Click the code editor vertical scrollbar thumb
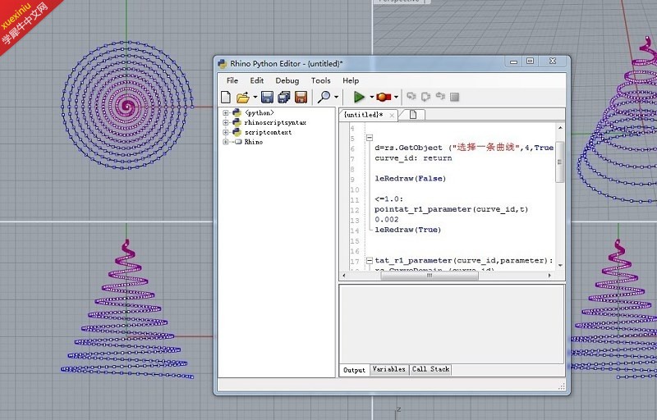The width and height of the screenshot is (657, 420). (559, 162)
